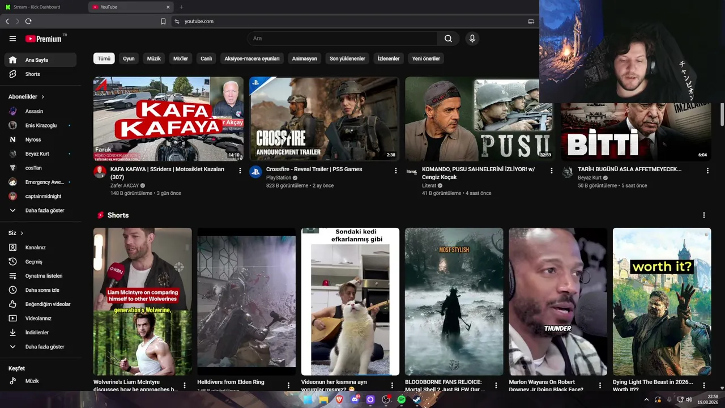
Task: Go back with the browser back arrow
Action: pos(7,22)
